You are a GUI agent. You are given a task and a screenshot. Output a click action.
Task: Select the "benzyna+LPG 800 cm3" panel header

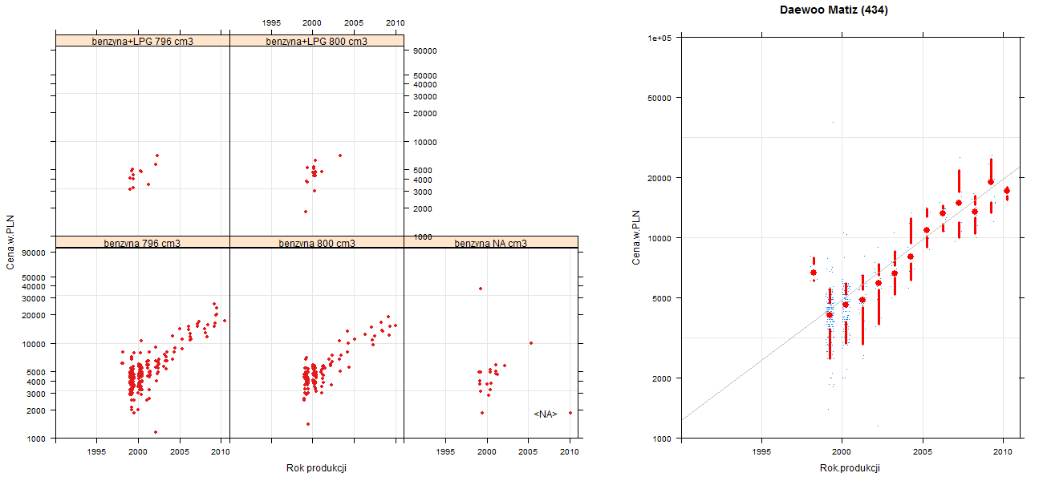pyautogui.click(x=317, y=41)
